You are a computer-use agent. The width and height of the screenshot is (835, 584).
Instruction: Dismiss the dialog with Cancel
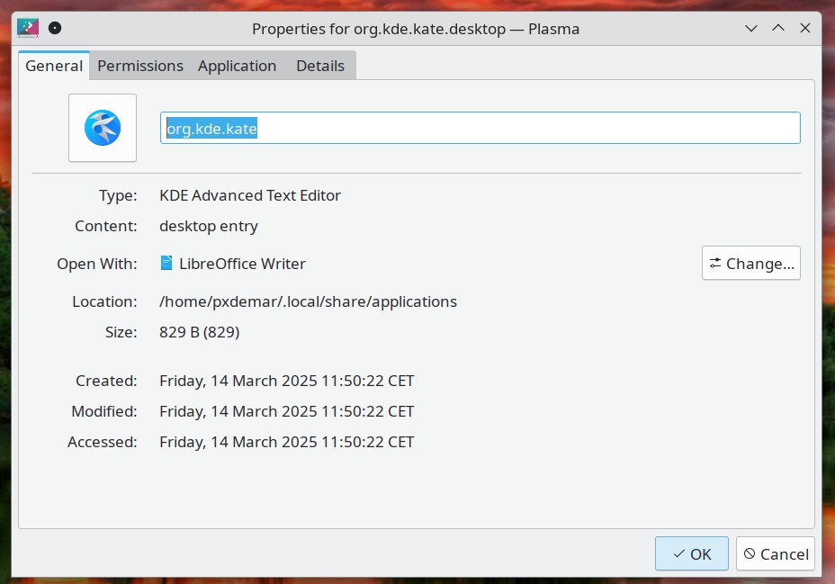775,554
